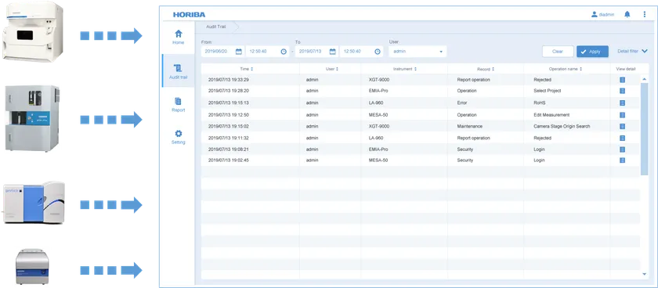Click the scrollbar up arrow
Viewport: 658px width, 288px height.
[645, 79]
